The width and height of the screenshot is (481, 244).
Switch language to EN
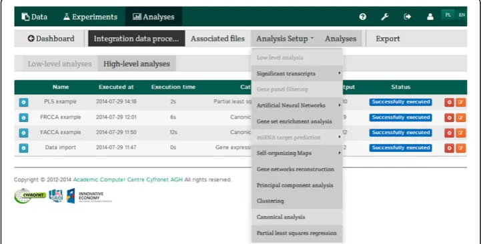point(462,15)
